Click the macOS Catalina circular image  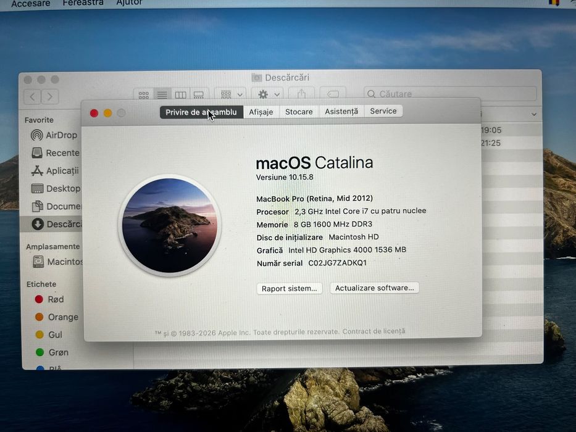click(x=169, y=225)
